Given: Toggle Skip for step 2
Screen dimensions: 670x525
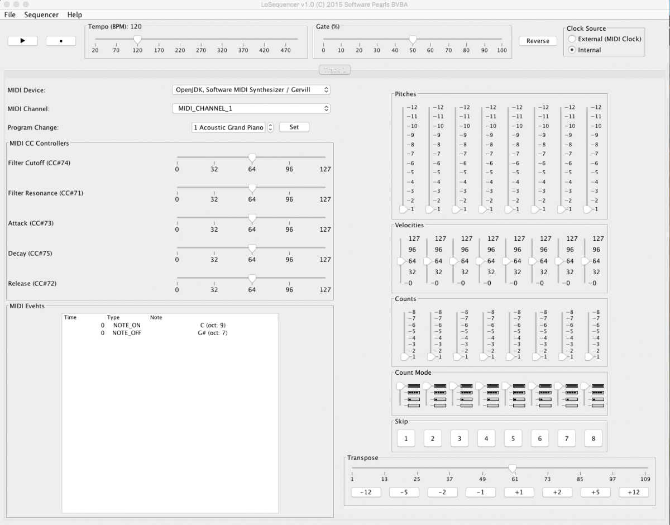Looking at the screenshot, I should point(433,438).
